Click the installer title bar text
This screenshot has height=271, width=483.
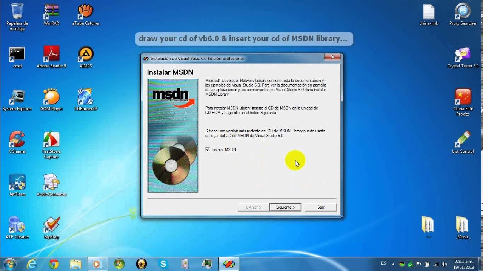point(197,58)
